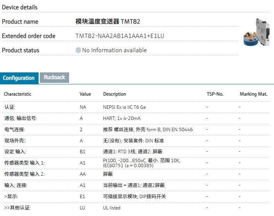Click the UL listed description text
This screenshot has height=216, width=274.
click(112, 208)
